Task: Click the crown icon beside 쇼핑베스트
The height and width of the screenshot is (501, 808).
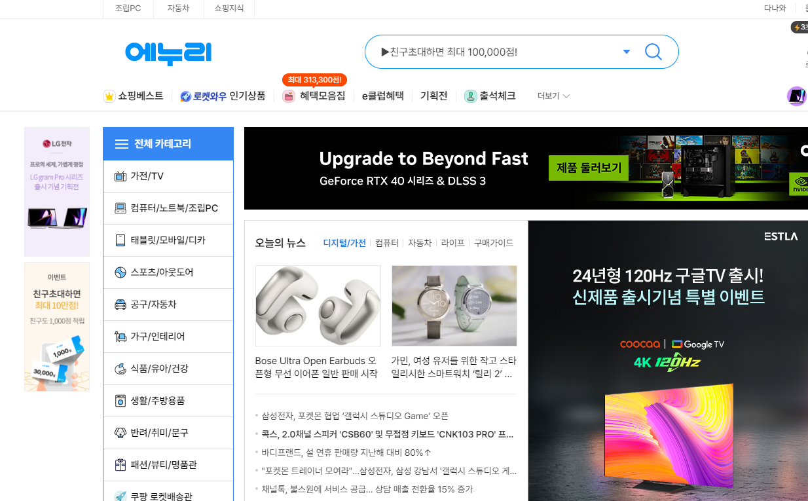Action: (108, 96)
